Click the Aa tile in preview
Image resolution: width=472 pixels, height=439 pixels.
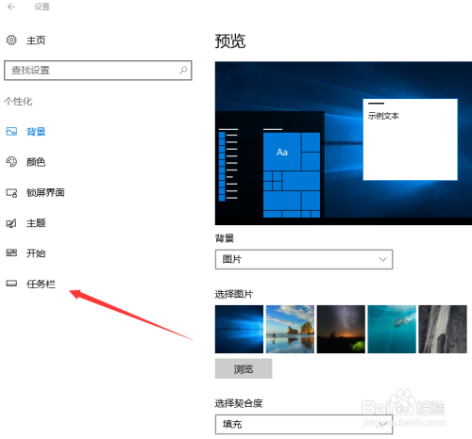coord(282,152)
